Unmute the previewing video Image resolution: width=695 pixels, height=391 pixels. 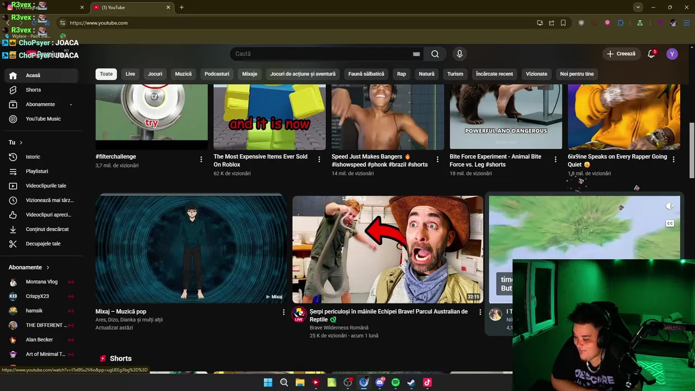pyautogui.click(x=669, y=206)
